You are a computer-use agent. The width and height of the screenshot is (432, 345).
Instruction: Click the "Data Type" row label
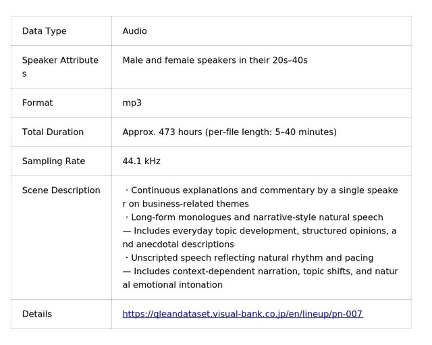tap(44, 31)
